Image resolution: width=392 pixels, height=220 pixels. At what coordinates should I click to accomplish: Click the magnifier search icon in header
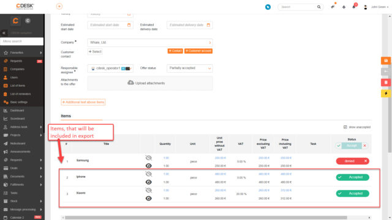click(318, 7)
